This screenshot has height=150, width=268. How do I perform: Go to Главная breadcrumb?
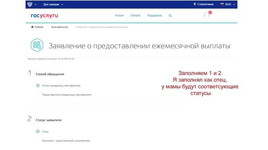39,27
